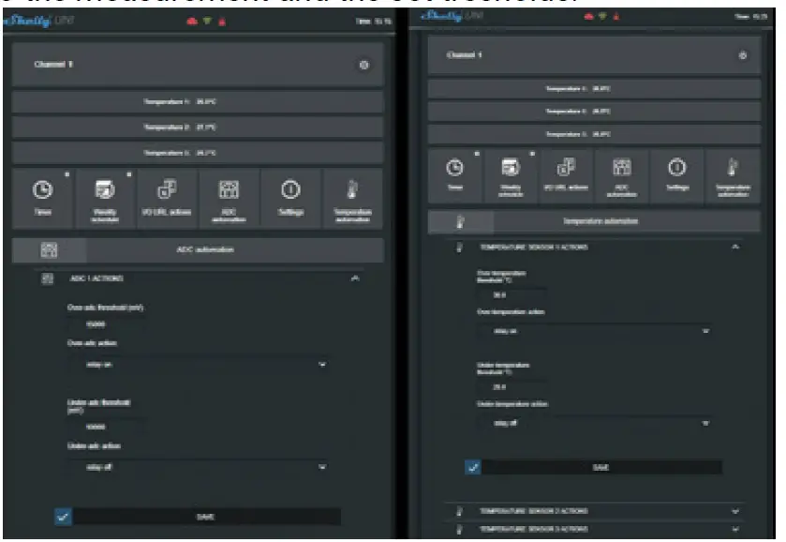Click the Temperature 3 reading on ADC page
786x542 pixels.
(x=180, y=153)
